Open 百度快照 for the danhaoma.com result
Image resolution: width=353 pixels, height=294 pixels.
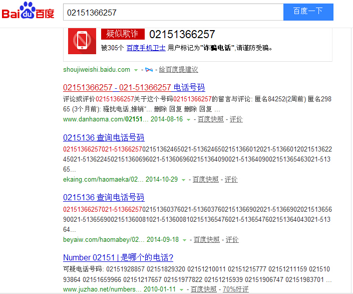[210, 119]
